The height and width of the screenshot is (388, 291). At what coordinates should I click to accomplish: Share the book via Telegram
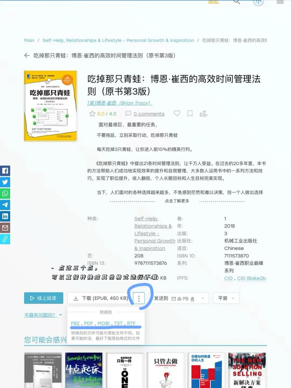point(5,205)
